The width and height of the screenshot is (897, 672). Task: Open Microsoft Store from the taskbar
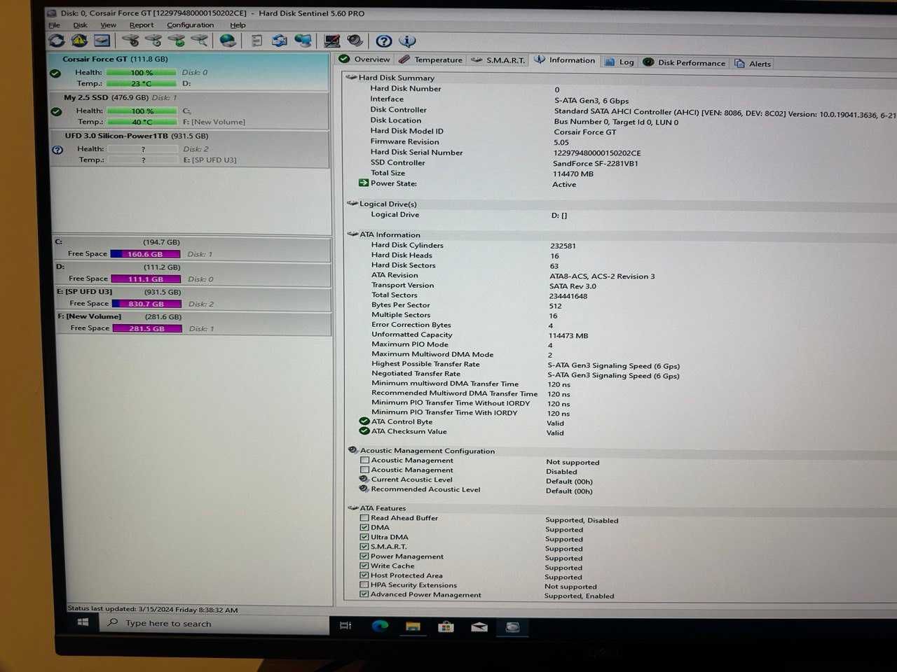(446, 626)
